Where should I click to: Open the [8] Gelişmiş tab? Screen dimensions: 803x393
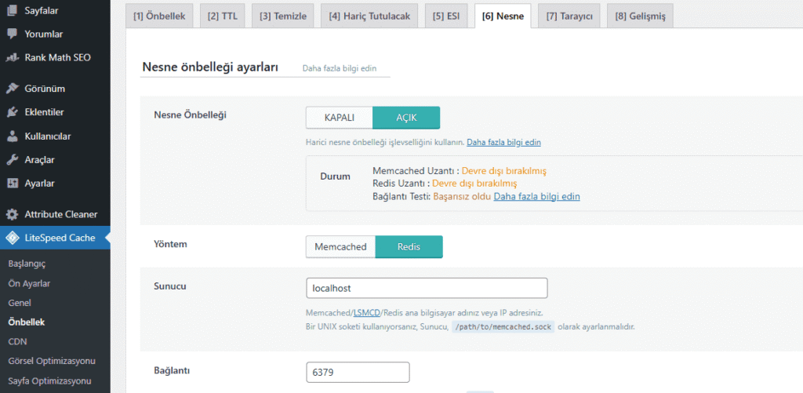638,16
